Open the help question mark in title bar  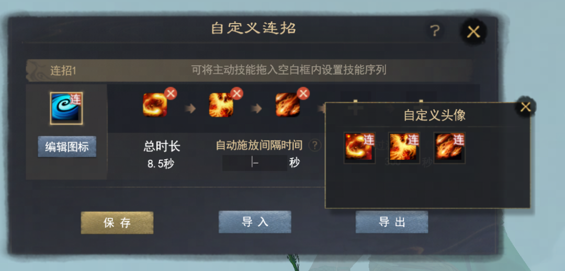click(435, 31)
